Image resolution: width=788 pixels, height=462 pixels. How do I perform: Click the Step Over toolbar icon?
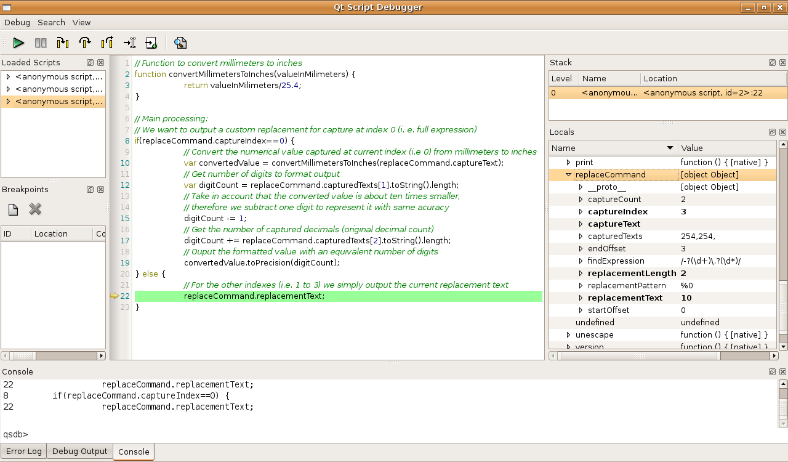[85, 43]
